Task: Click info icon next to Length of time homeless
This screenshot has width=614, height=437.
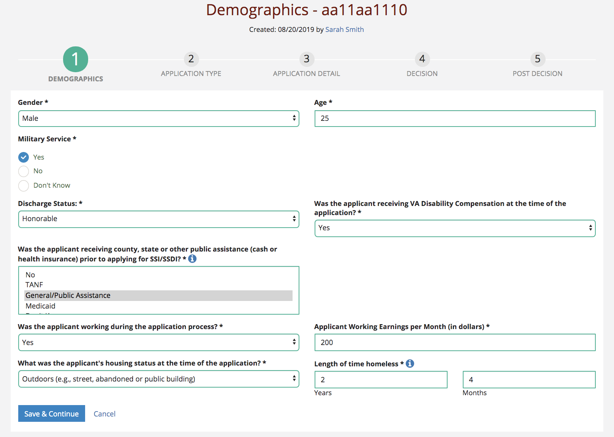Action: [x=410, y=364]
